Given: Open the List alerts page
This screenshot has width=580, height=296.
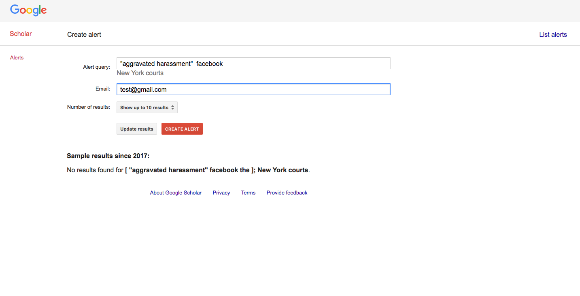Looking at the screenshot, I should pos(553,34).
